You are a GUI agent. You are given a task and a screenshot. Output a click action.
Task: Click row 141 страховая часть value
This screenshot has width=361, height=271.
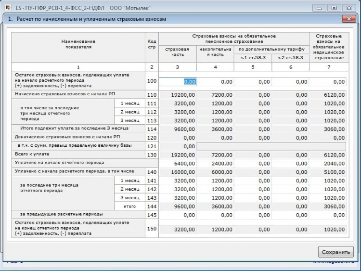pos(178,181)
